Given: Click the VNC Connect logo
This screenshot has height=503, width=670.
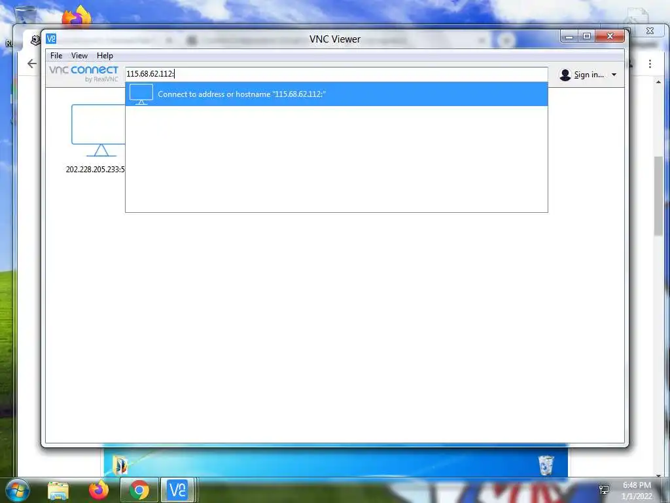Looking at the screenshot, I should [x=84, y=73].
